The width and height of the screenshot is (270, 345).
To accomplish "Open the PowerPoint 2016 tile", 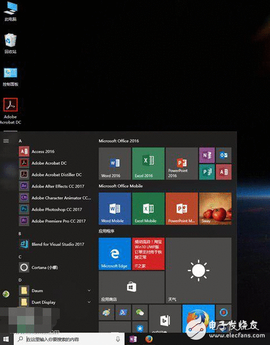I will [x=182, y=163].
